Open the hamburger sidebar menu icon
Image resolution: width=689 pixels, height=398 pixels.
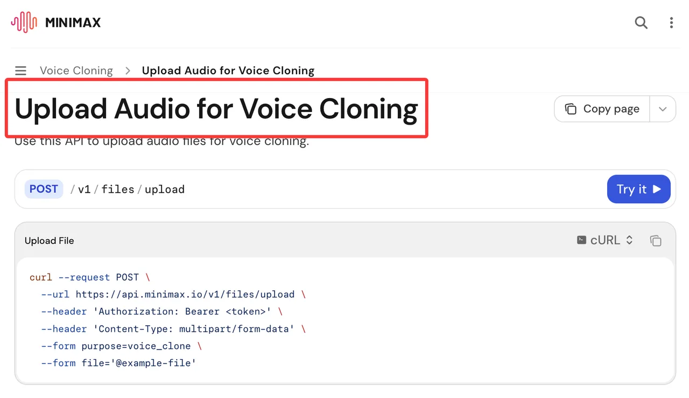(x=20, y=71)
